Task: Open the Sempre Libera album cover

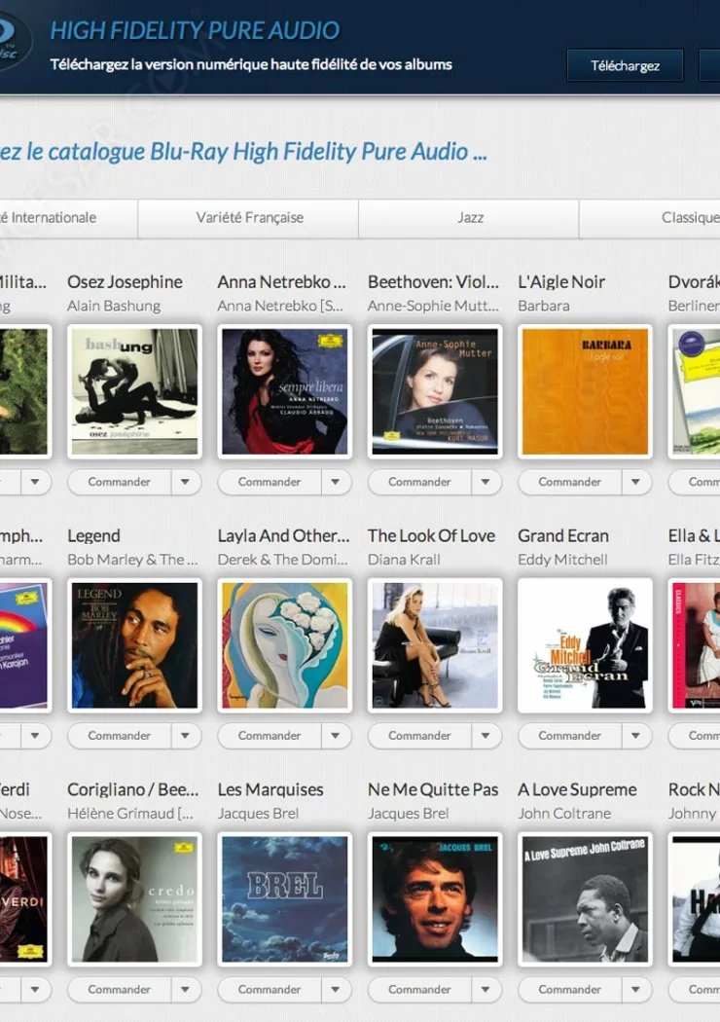Action: tap(285, 391)
